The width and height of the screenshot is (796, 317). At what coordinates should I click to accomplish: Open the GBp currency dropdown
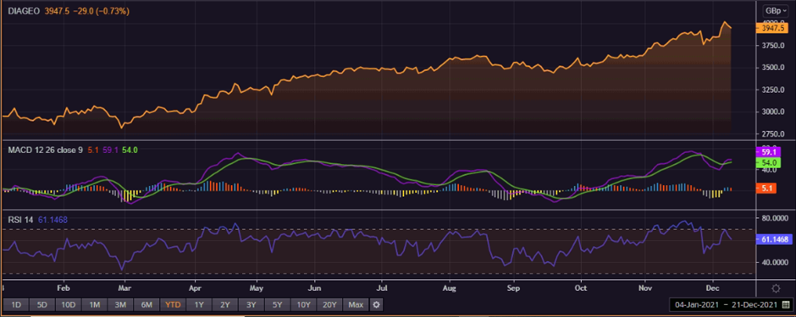pos(777,10)
